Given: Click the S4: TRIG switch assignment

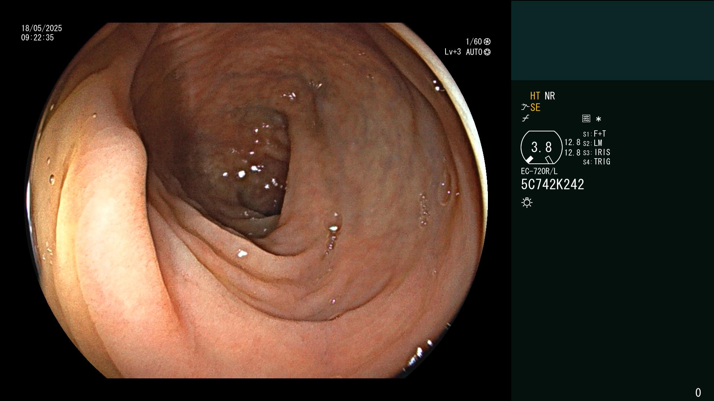Looking at the screenshot, I should [596, 162].
